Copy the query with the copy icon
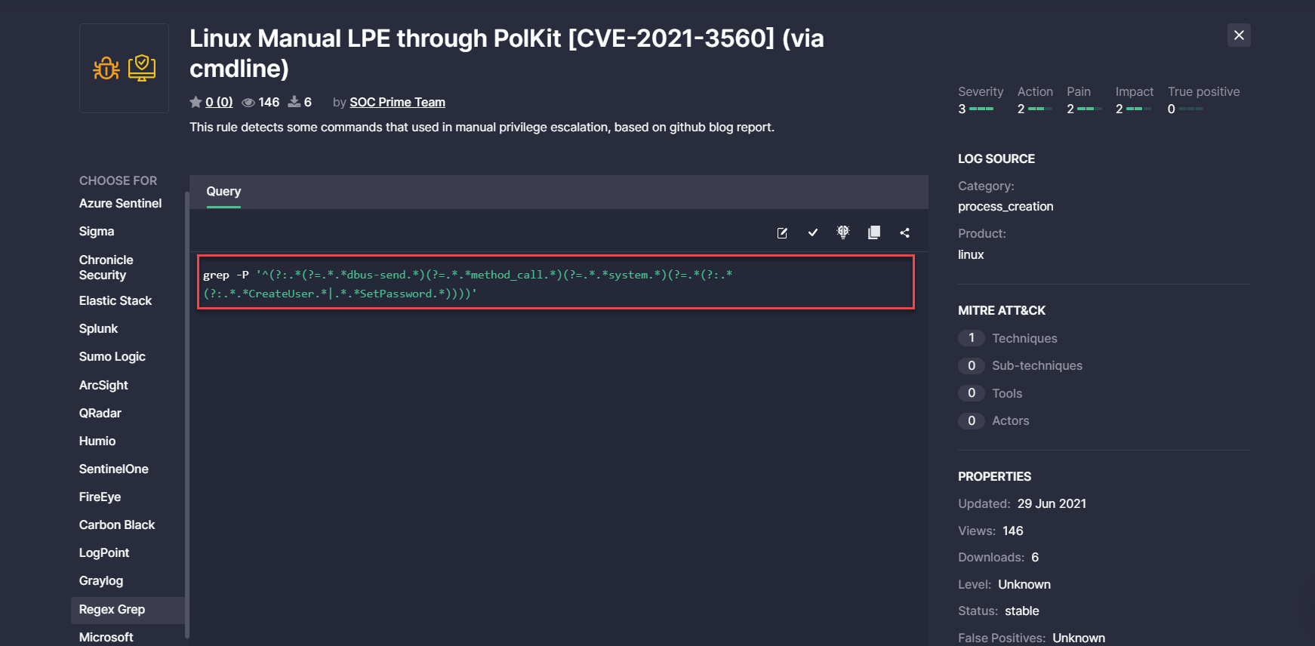The width and height of the screenshot is (1315, 646). [x=874, y=232]
